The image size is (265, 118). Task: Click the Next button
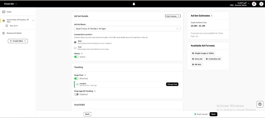[x=213, y=114]
